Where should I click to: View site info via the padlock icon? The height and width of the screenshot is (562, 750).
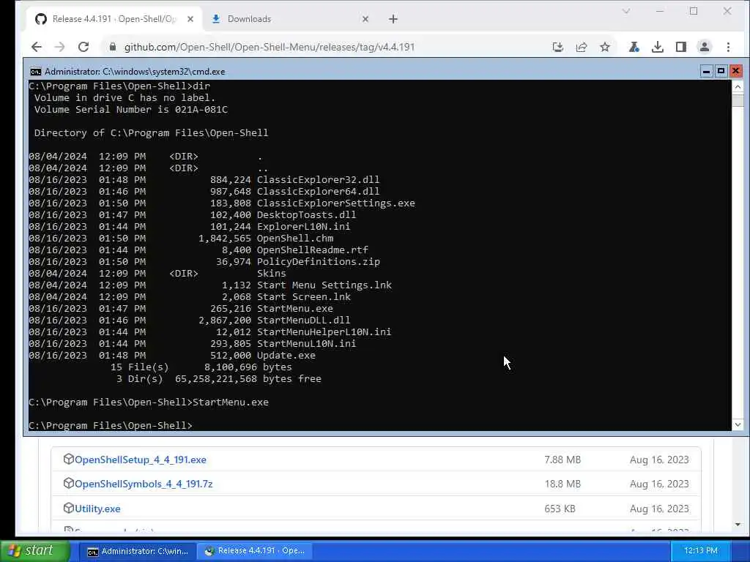pyautogui.click(x=113, y=47)
